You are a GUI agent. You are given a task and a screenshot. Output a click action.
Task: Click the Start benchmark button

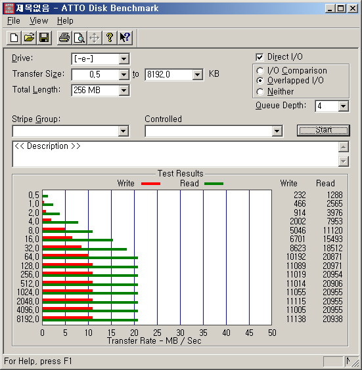(x=323, y=131)
